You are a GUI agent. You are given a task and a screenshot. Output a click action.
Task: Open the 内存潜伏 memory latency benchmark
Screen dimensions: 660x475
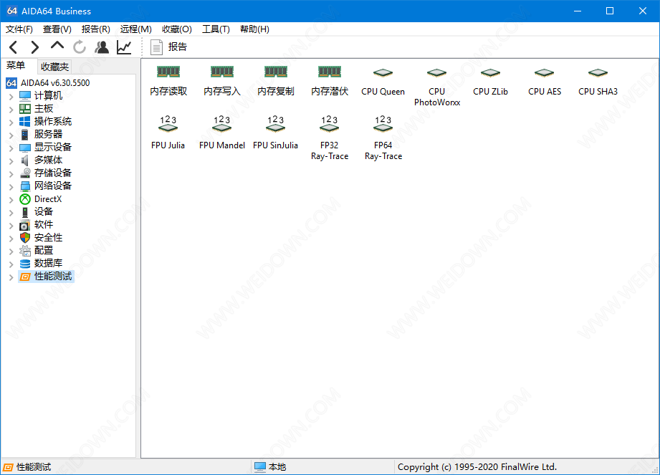[330, 81]
